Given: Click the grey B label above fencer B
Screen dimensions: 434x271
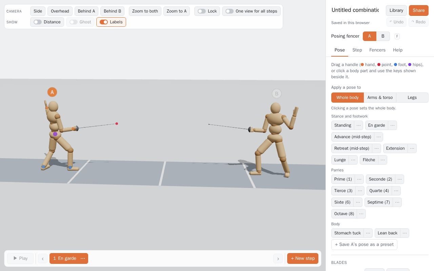Looking at the screenshot, I should 277,93.
